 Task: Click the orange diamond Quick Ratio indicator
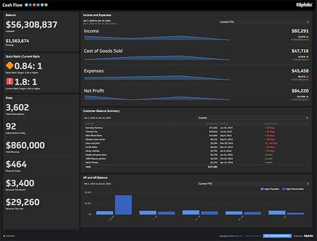[10, 65]
